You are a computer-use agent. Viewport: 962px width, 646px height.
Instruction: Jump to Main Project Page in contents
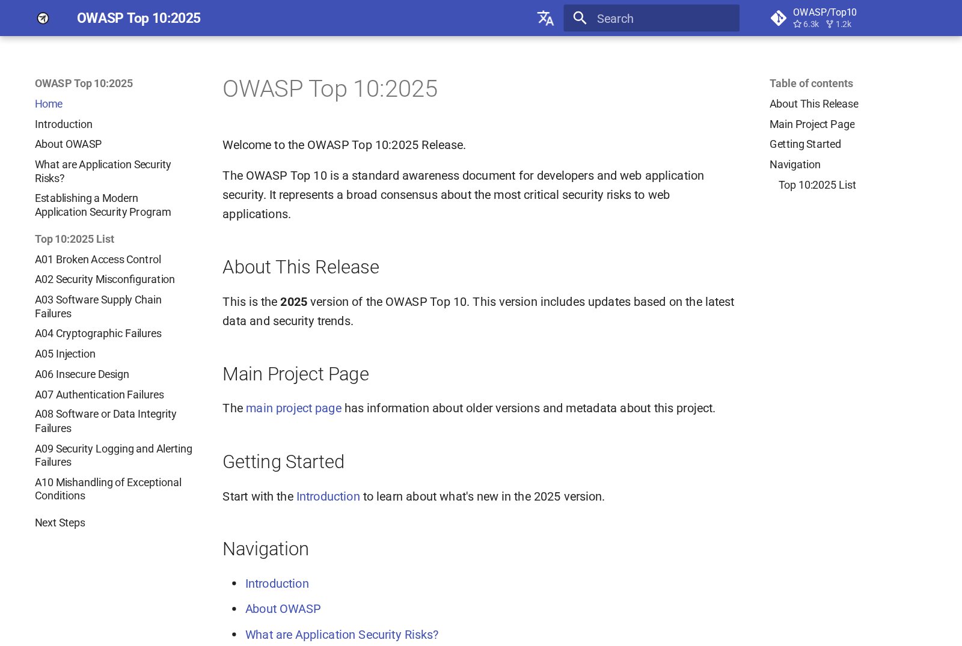tap(812, 124)
